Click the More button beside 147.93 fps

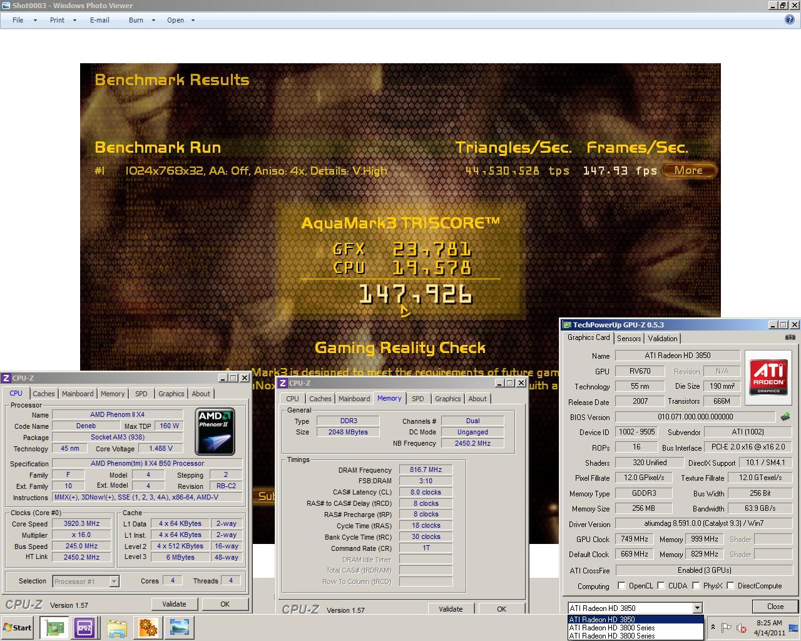tap(688, 170)
